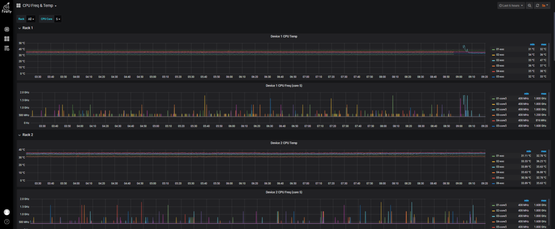This screenshot has width=555, height=229.
Task: Click the dashboard grid icon beside title
Action: click(18, 6)
